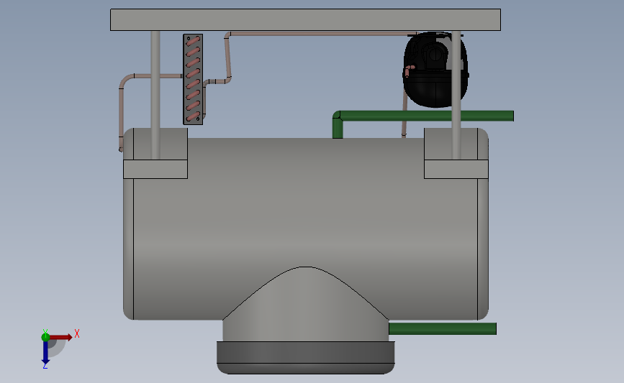This screenshot has width=624, height=383.
Task: Select the upper green pipe with elbow
Action: pos(422,116)
